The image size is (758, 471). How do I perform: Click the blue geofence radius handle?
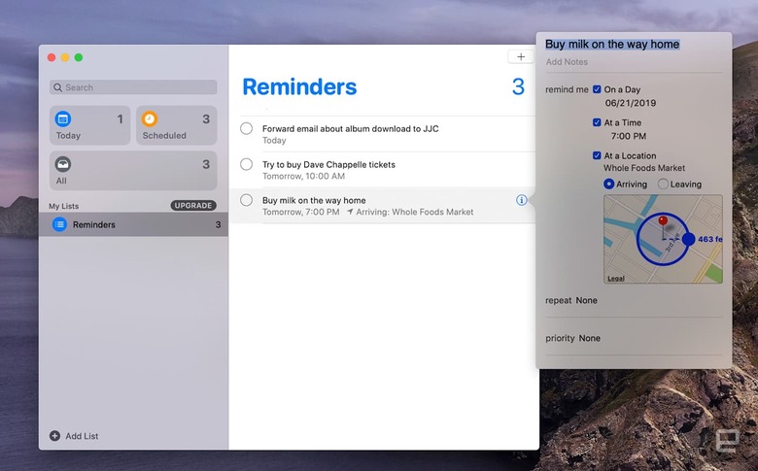pyautogui.click(x=689, y=239)
